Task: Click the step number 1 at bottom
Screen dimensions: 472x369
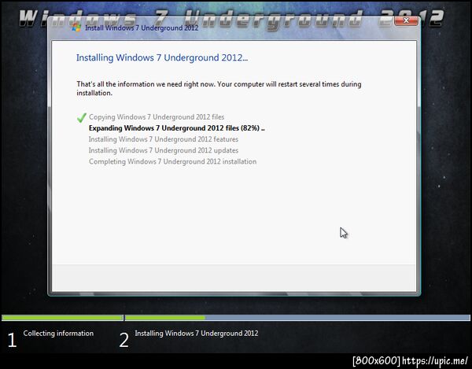Action: 12,341
